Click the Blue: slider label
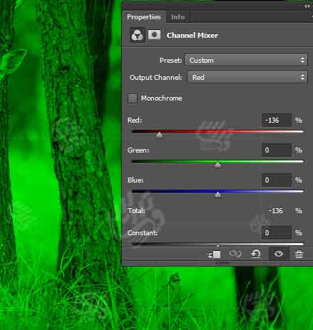Screen dimensions: 313x330 coord(135,180)
